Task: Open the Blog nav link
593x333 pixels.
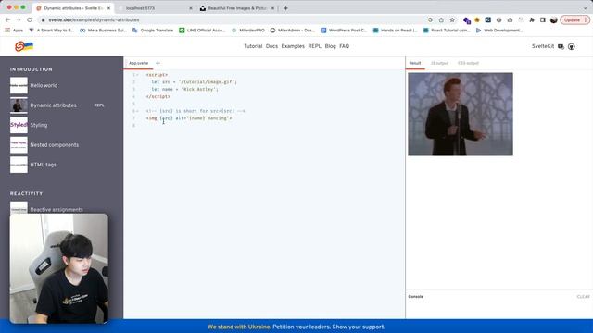Action: pyautogui.click(x=330, y=46)
